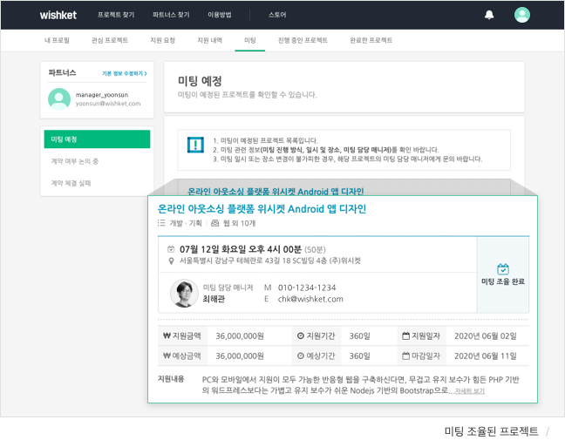Select 계약 여부 논의 중 in sidebar

pyautogui.click(x=74, y=161)
